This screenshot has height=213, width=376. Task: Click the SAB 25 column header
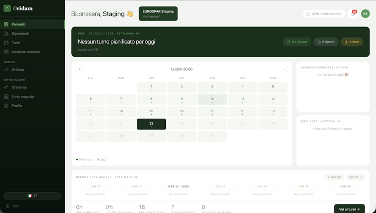point(304,186)
